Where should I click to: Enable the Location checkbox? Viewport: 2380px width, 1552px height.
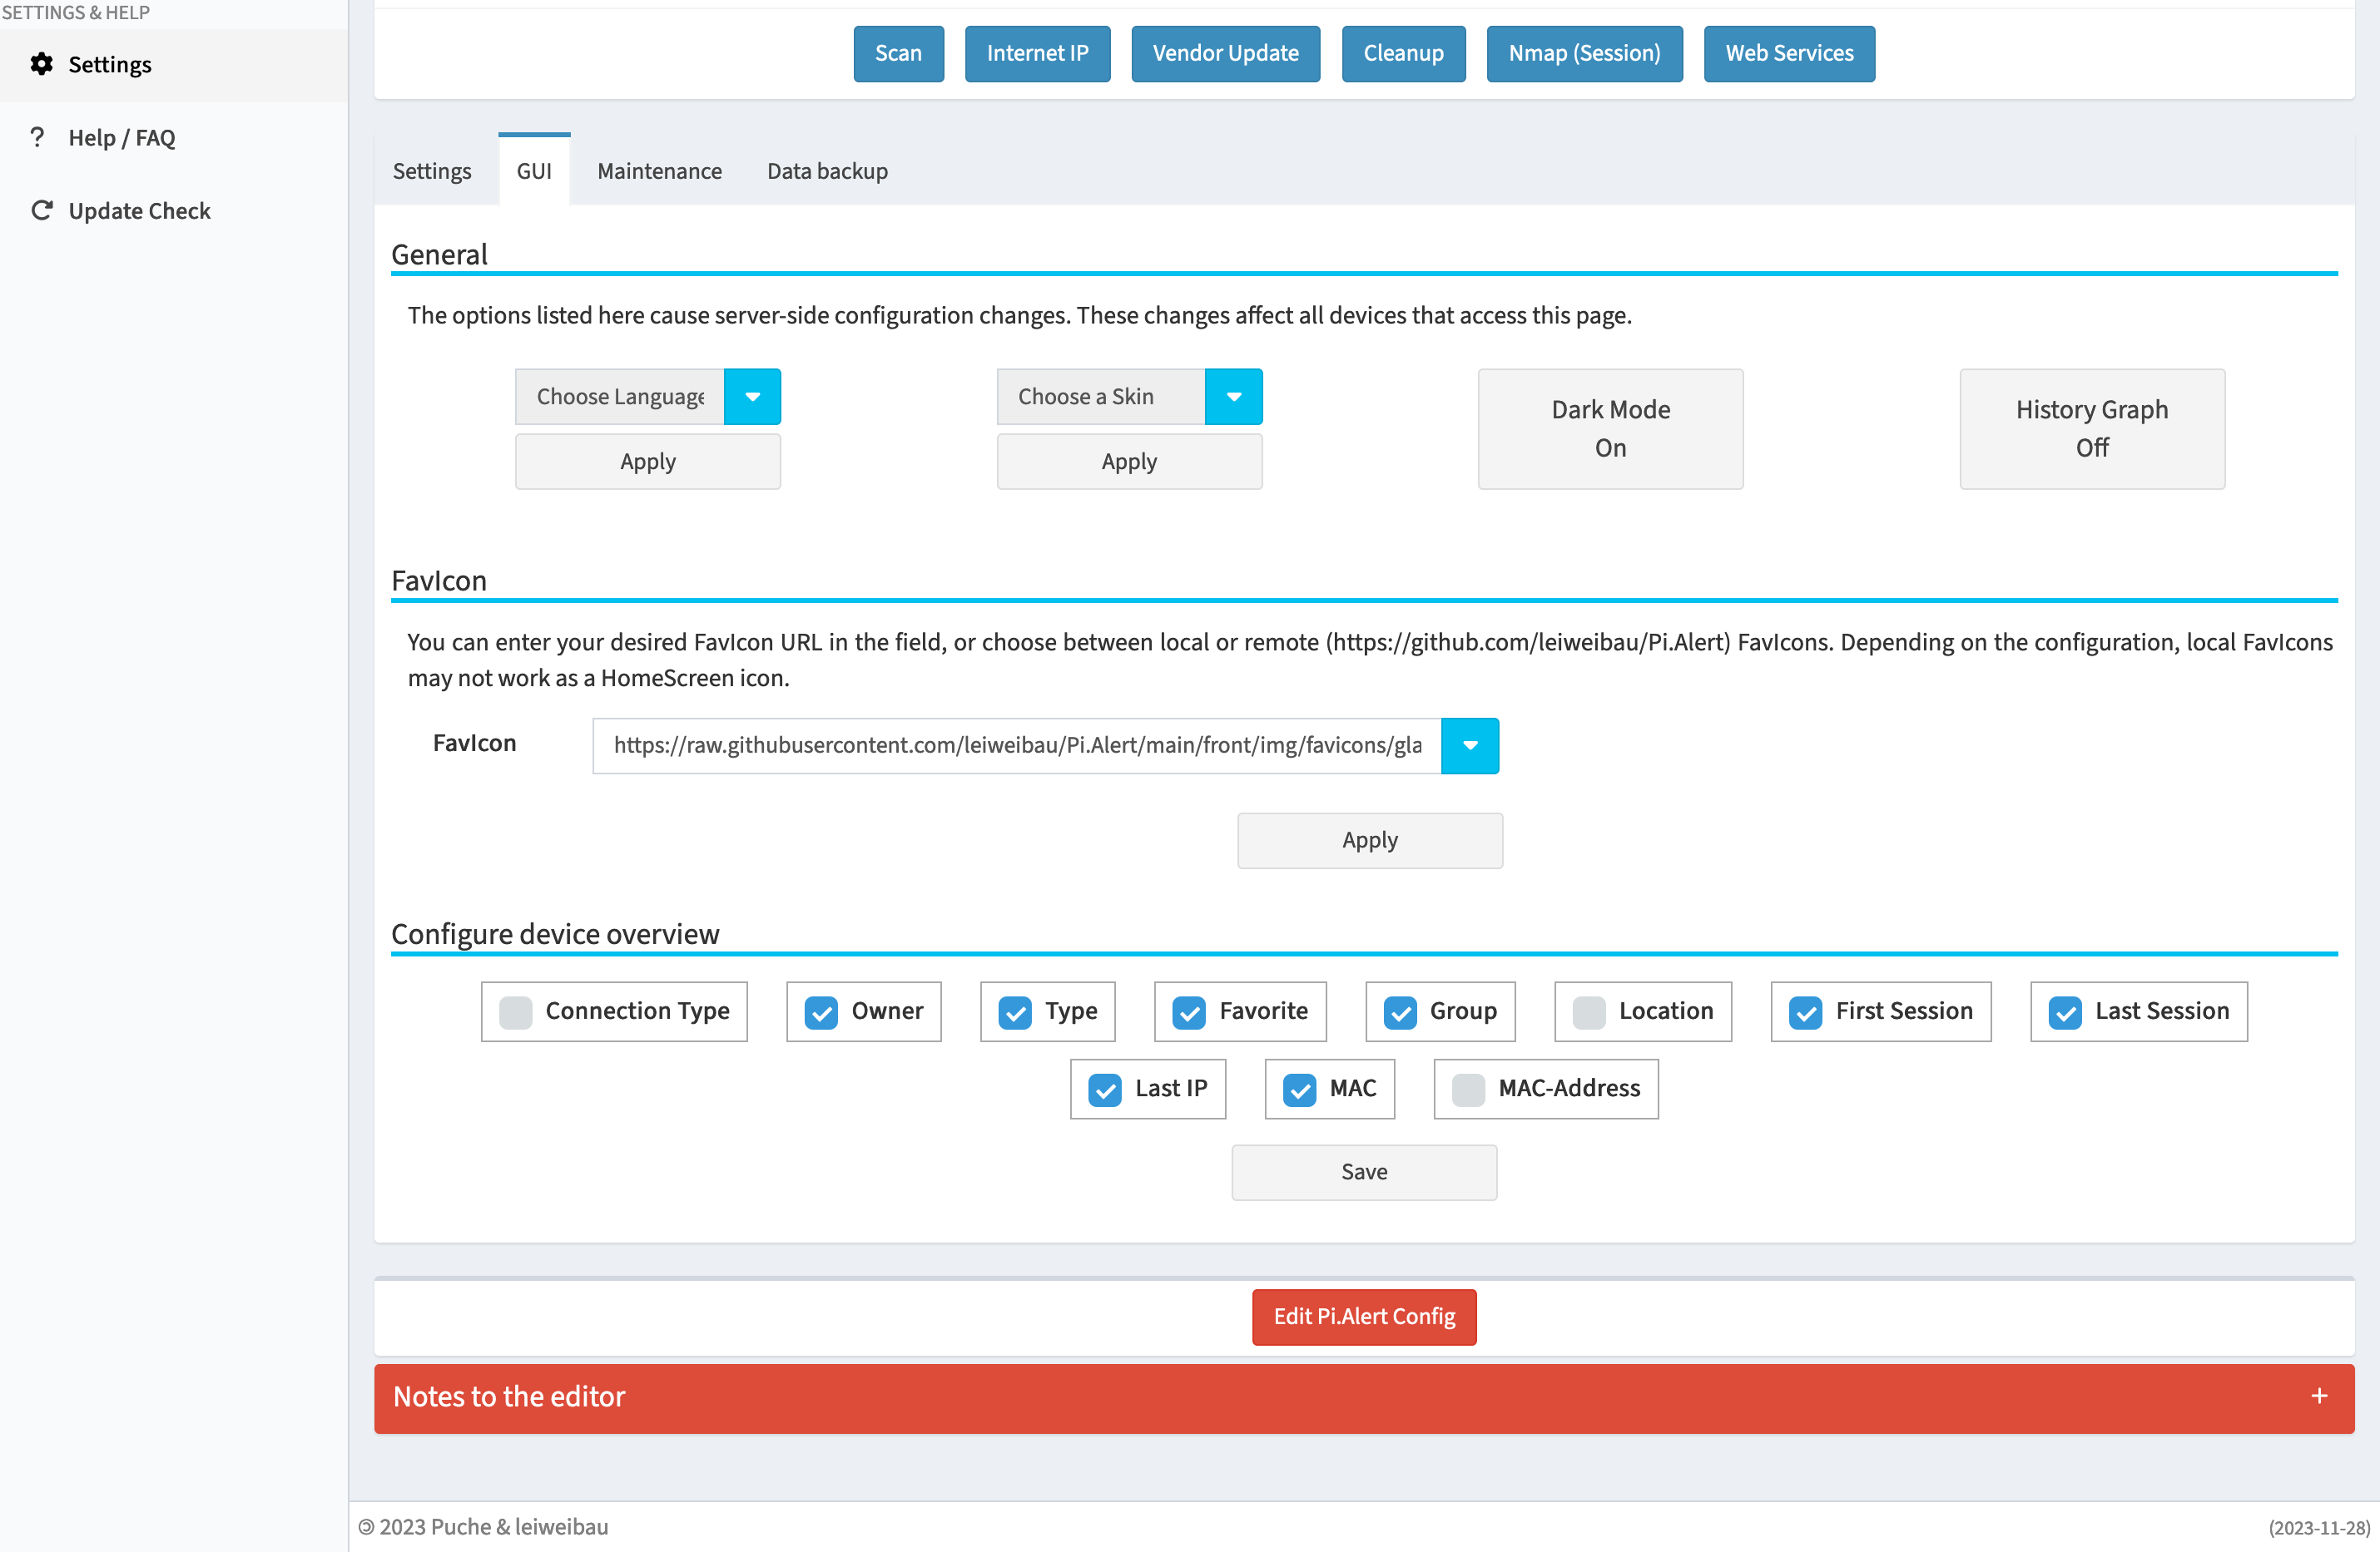point(1588,1011)
